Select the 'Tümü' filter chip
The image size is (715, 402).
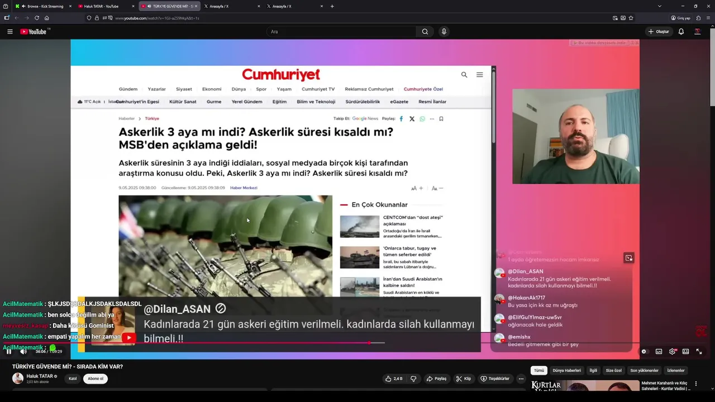coord(538,370)
